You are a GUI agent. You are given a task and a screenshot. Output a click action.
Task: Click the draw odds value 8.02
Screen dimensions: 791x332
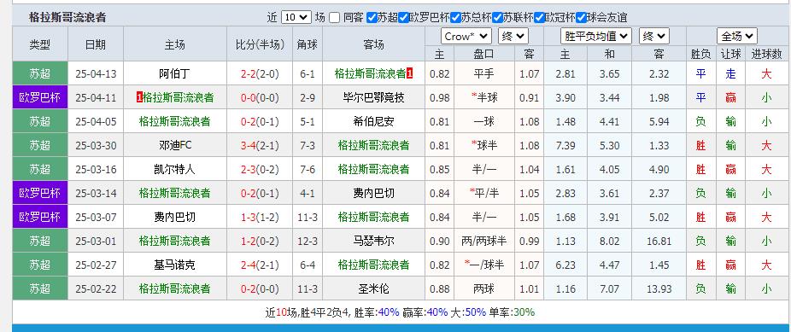tap(609, 242)
